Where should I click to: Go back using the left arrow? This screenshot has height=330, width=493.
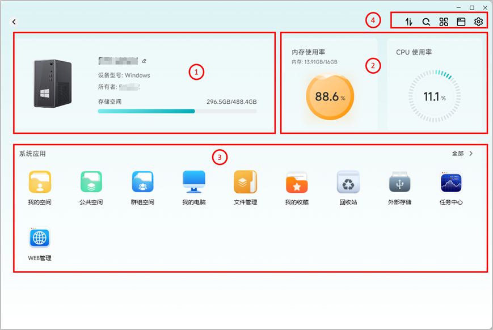[14, 22]
